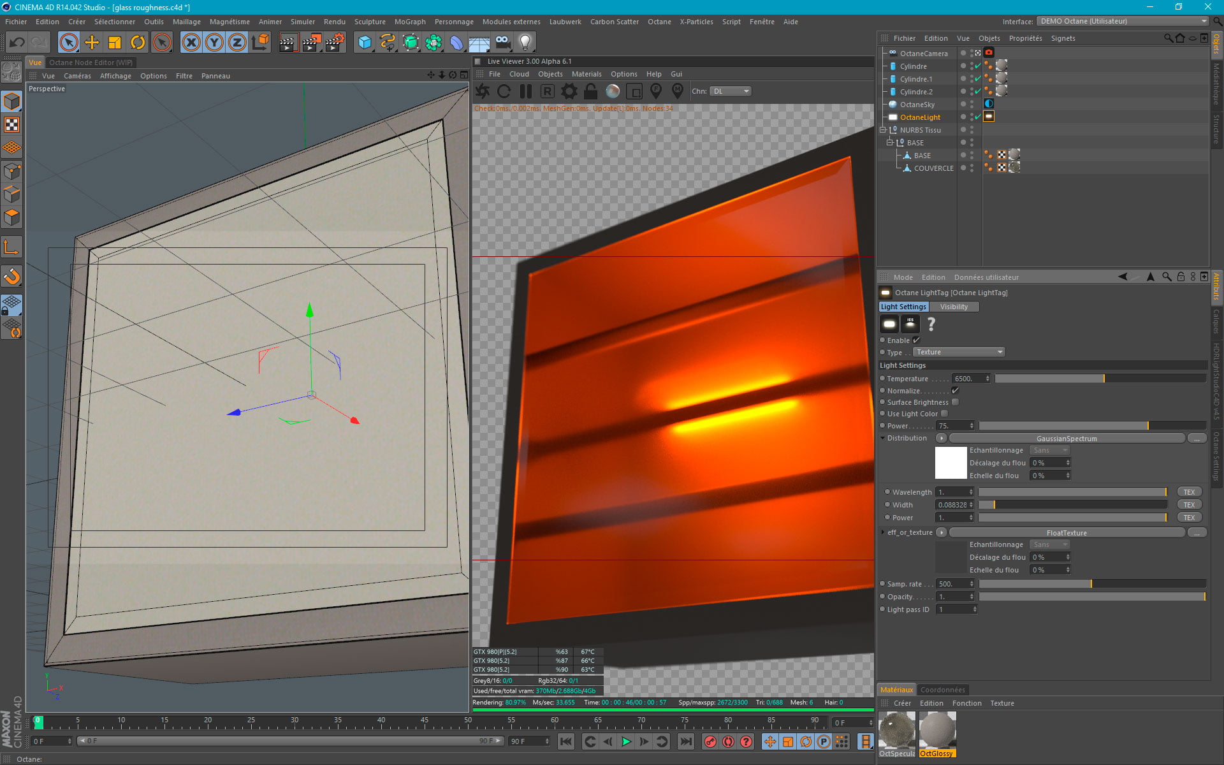
Task: Enable the Snap magnet tool
Action: 11,276
